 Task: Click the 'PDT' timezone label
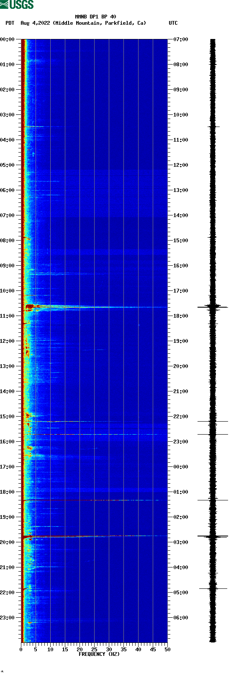10,23
